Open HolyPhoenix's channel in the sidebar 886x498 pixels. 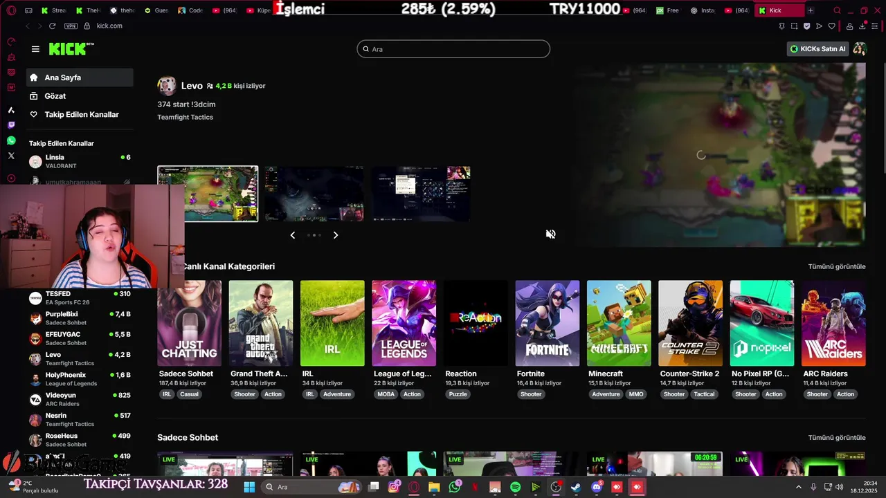[x=80, y=379]
